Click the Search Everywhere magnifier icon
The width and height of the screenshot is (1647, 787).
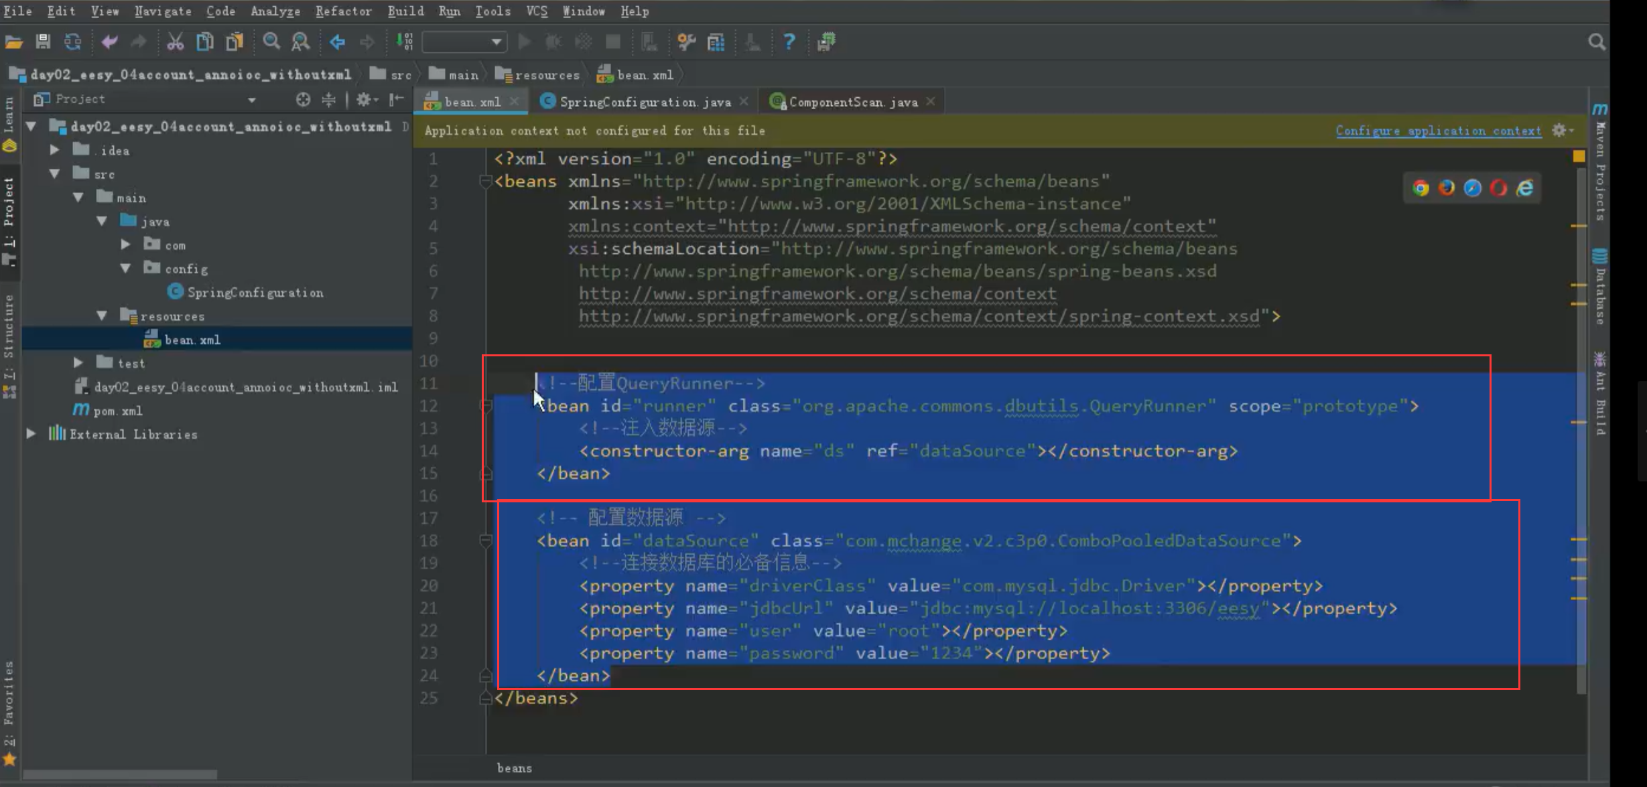pyautogui.click(x=1597, y=42)
